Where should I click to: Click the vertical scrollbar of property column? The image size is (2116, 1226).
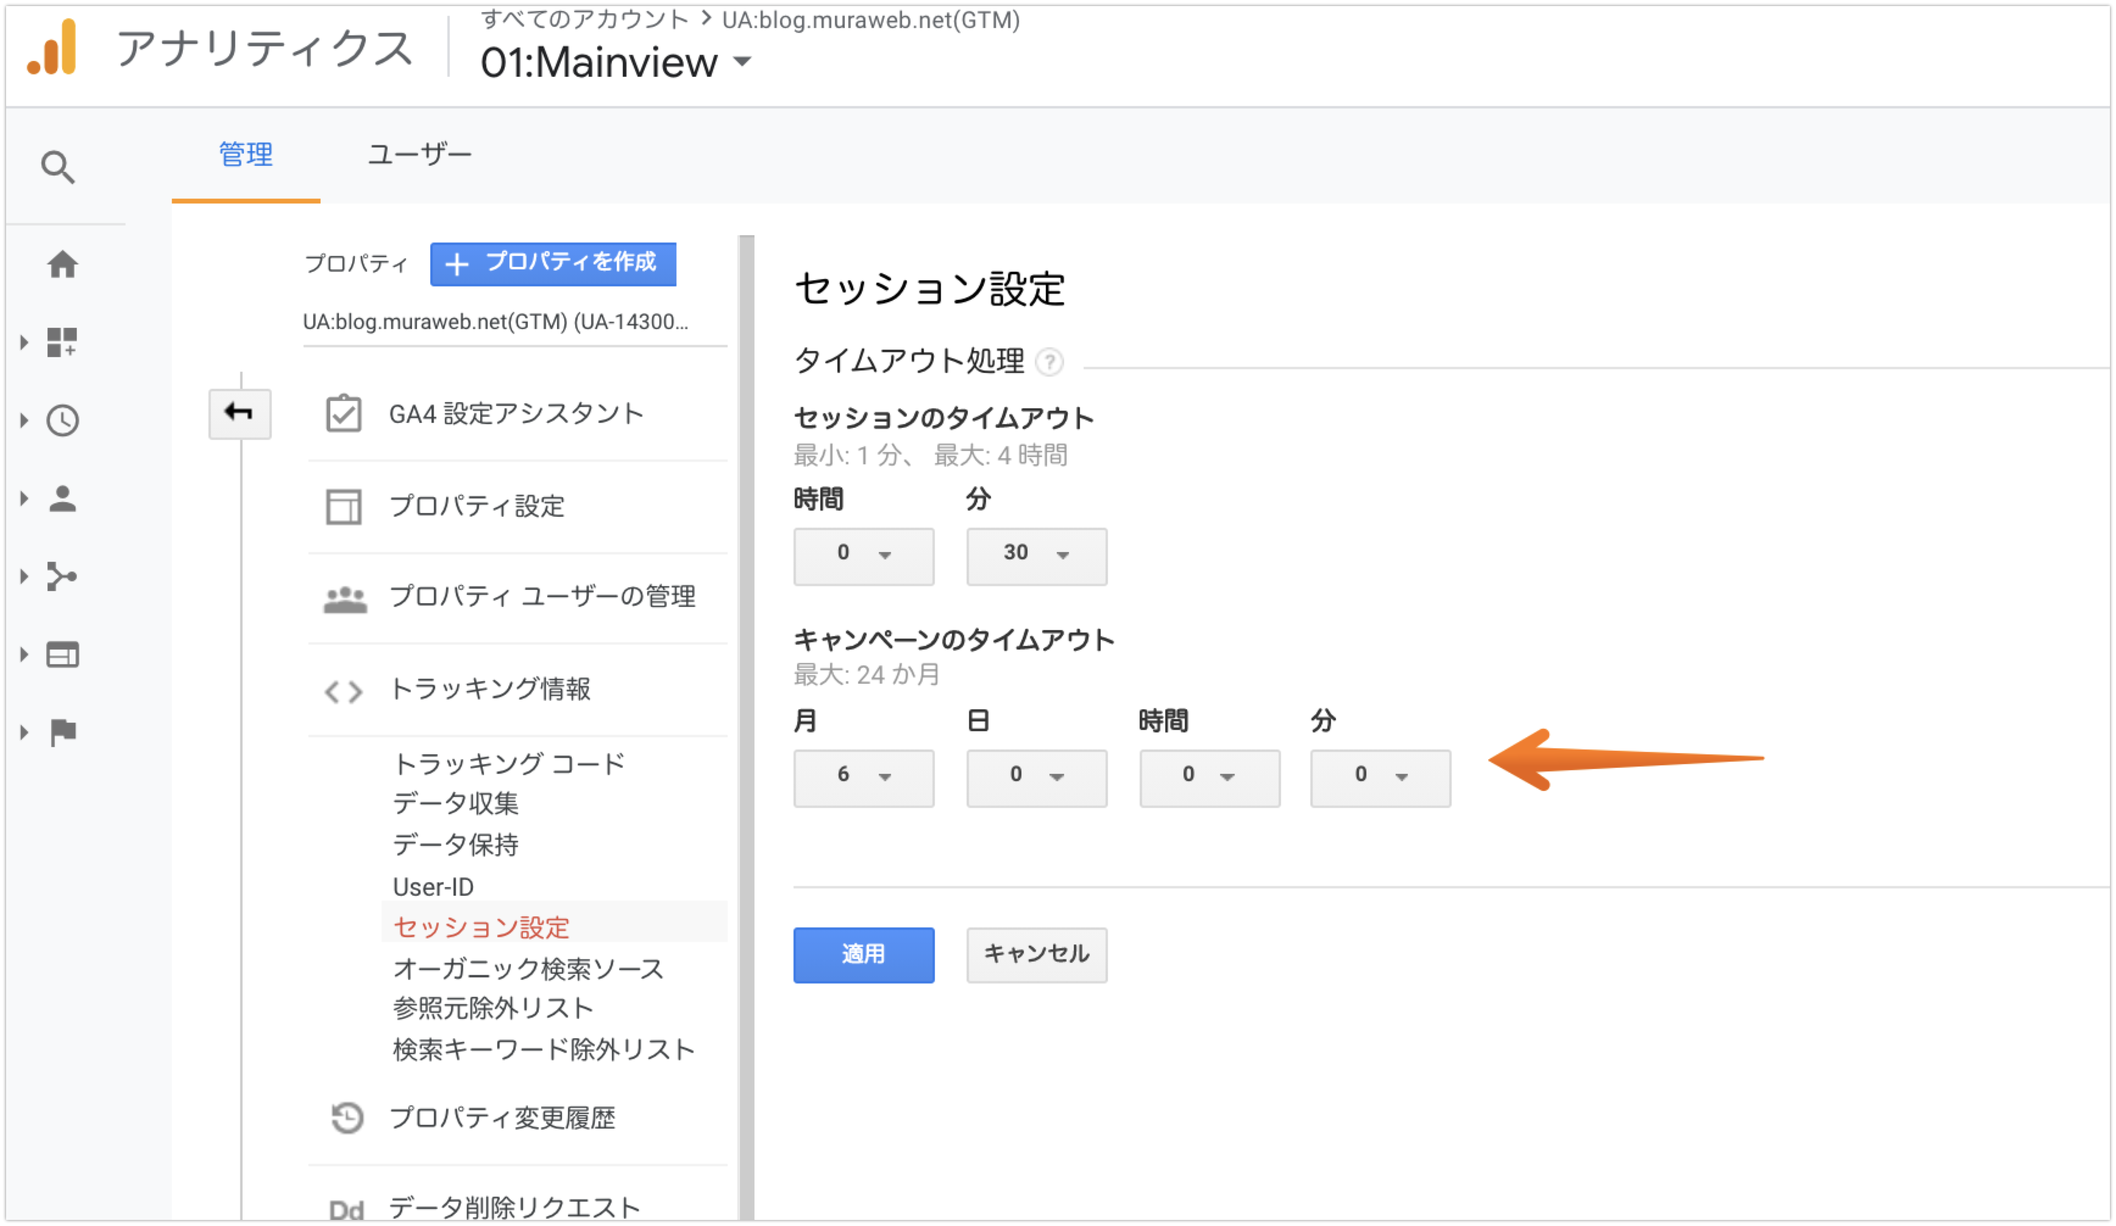click(x=747, y=726)
